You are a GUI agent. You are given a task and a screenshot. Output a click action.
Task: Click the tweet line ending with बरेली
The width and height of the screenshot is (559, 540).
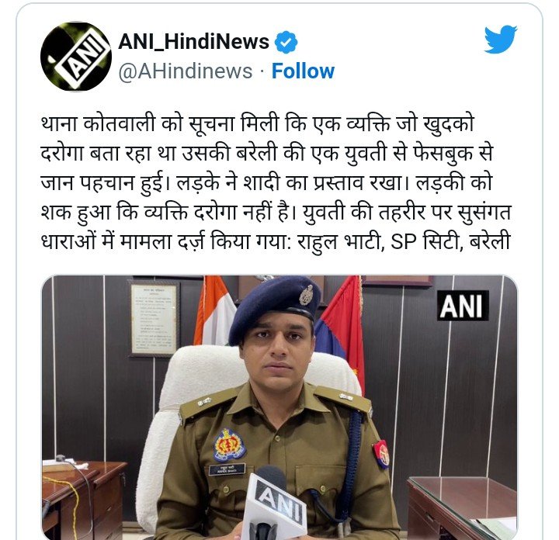point(275,241)
